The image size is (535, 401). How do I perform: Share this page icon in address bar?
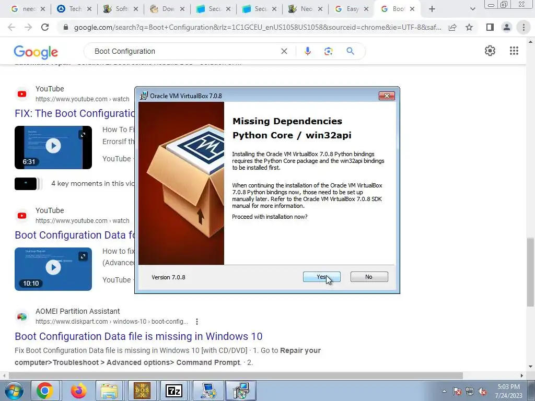coord(452,27)
